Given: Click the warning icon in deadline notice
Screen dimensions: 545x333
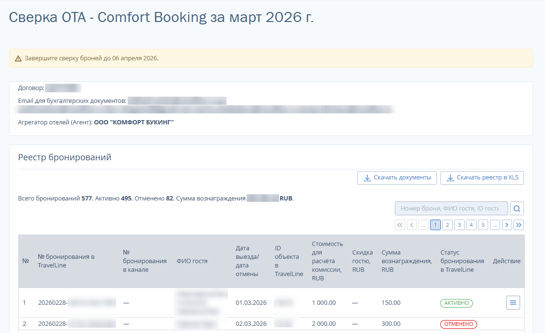Looking at the screenshot, I should coord(18,58).
